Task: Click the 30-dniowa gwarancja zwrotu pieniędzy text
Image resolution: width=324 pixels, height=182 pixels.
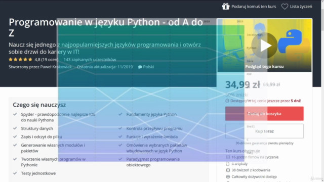Action: [x=264, y=143]
